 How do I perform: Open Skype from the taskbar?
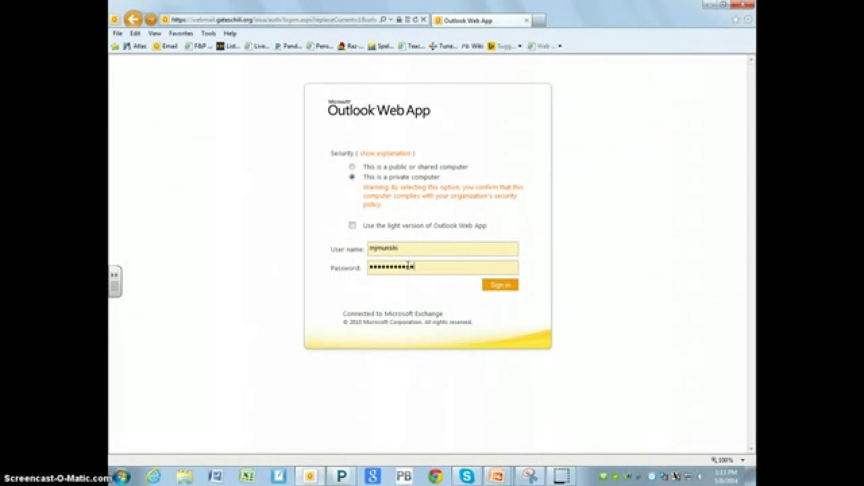point(466,477)
